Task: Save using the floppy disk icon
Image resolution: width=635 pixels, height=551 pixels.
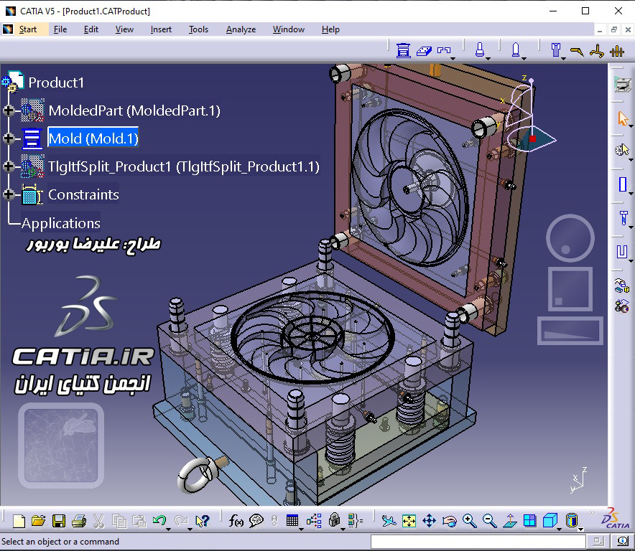Action: [x=59, y=521]
